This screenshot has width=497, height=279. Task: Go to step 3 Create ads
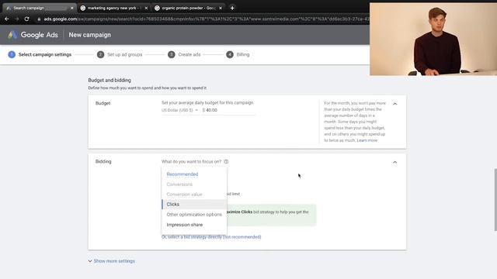click(x=184, y=54)
